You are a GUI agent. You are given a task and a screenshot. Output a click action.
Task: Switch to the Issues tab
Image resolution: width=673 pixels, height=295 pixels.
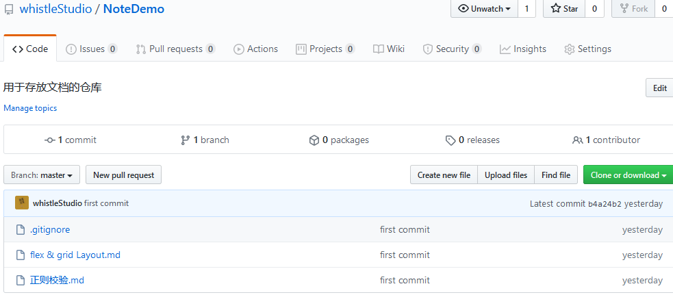point(92,49)
